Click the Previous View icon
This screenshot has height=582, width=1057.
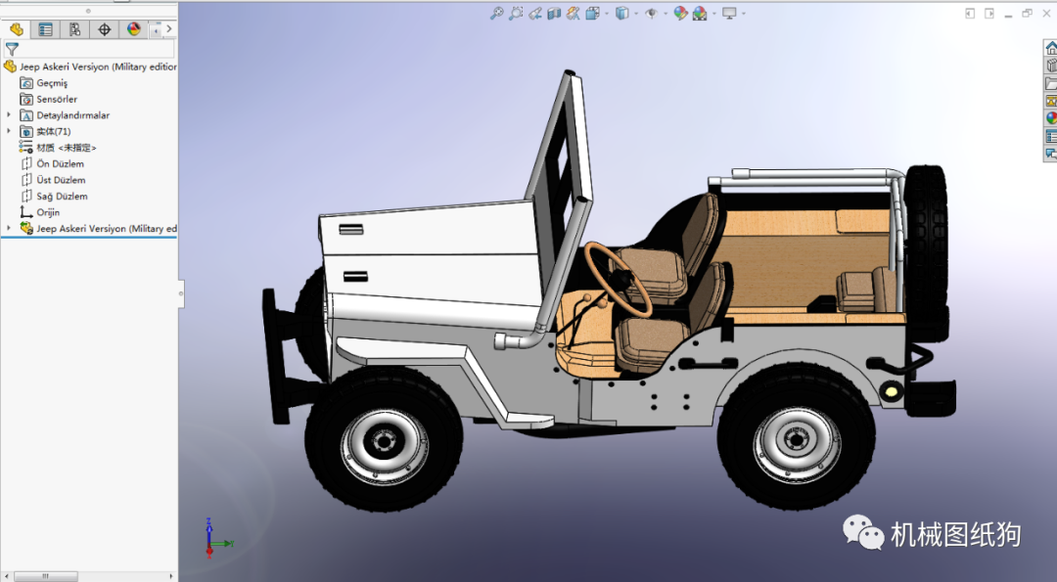[535, 14]
